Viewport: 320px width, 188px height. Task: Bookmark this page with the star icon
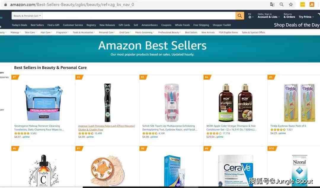point(291,4)
